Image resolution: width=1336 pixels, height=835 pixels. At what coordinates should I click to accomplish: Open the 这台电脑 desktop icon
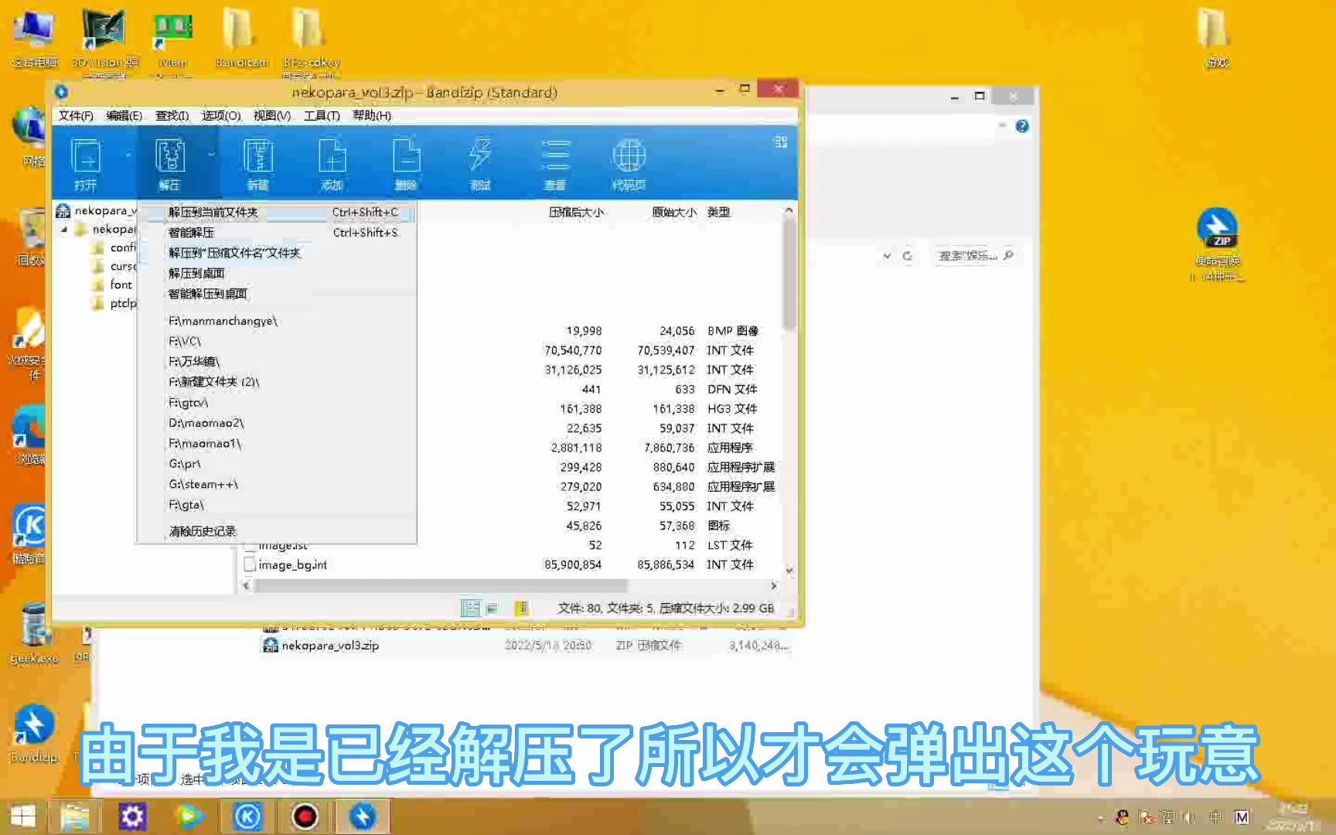[34, 37]
